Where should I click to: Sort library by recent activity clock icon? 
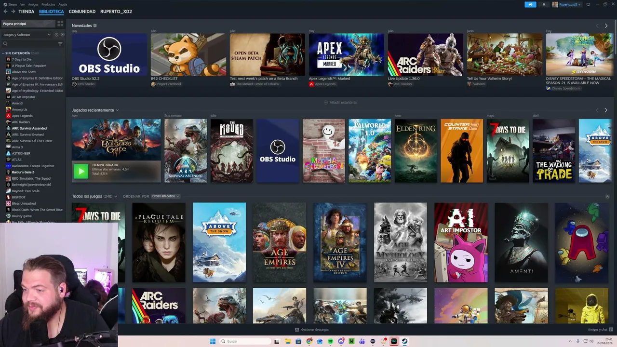pos(56,35)
